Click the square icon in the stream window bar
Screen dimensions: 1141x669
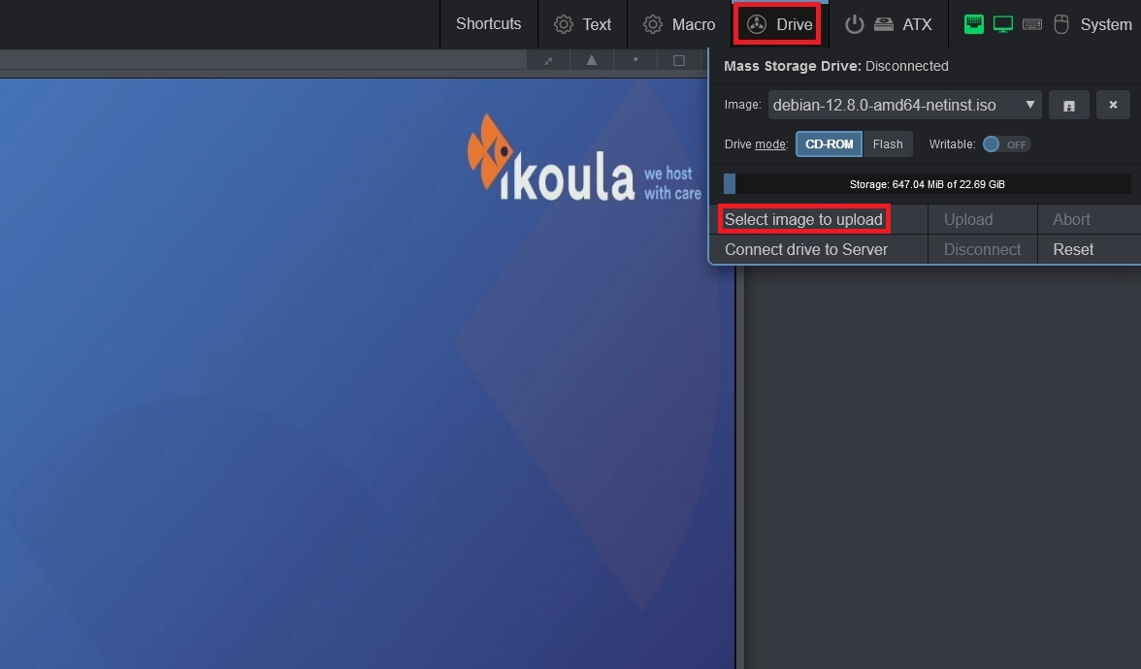point(679,60)
